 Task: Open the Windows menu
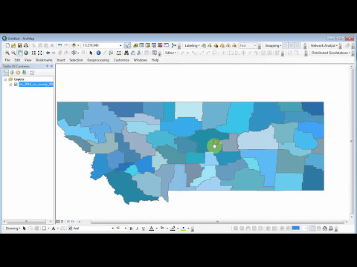tap(141, 60)
